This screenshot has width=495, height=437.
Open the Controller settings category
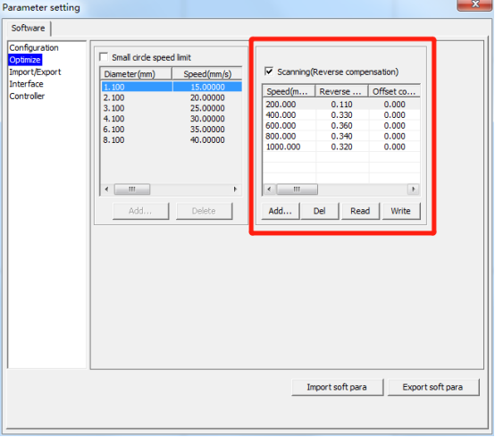coord(27,96)
